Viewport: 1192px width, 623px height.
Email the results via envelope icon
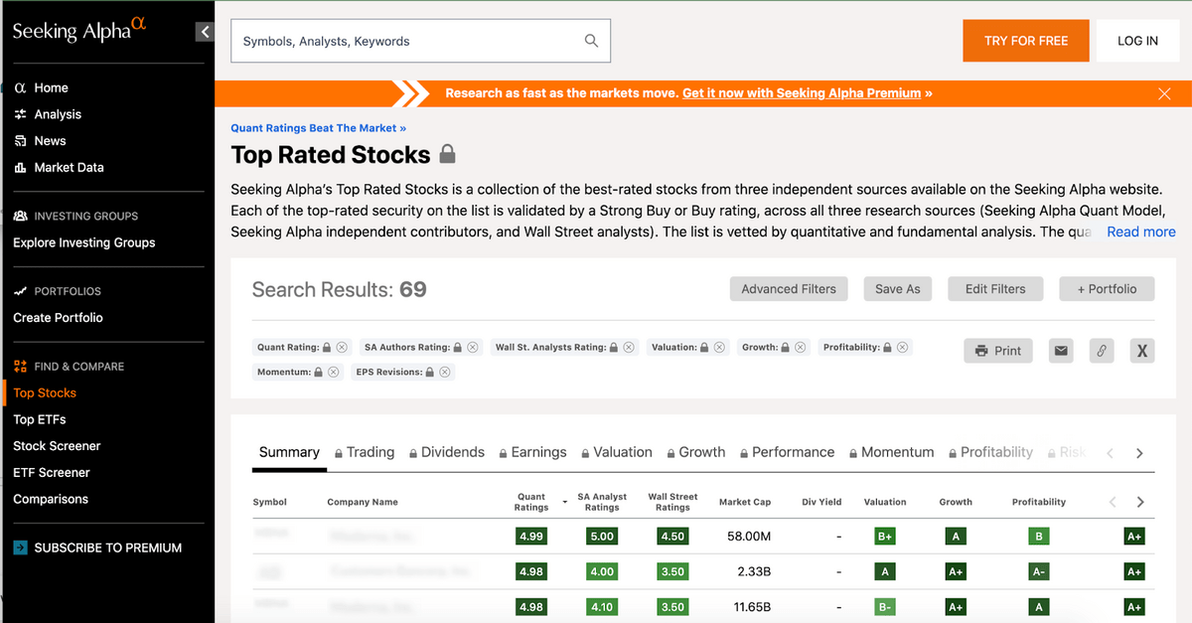[1061, 351]
